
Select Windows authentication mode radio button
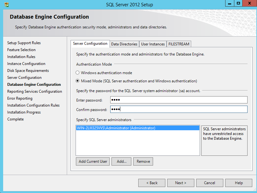pos(77,73)
